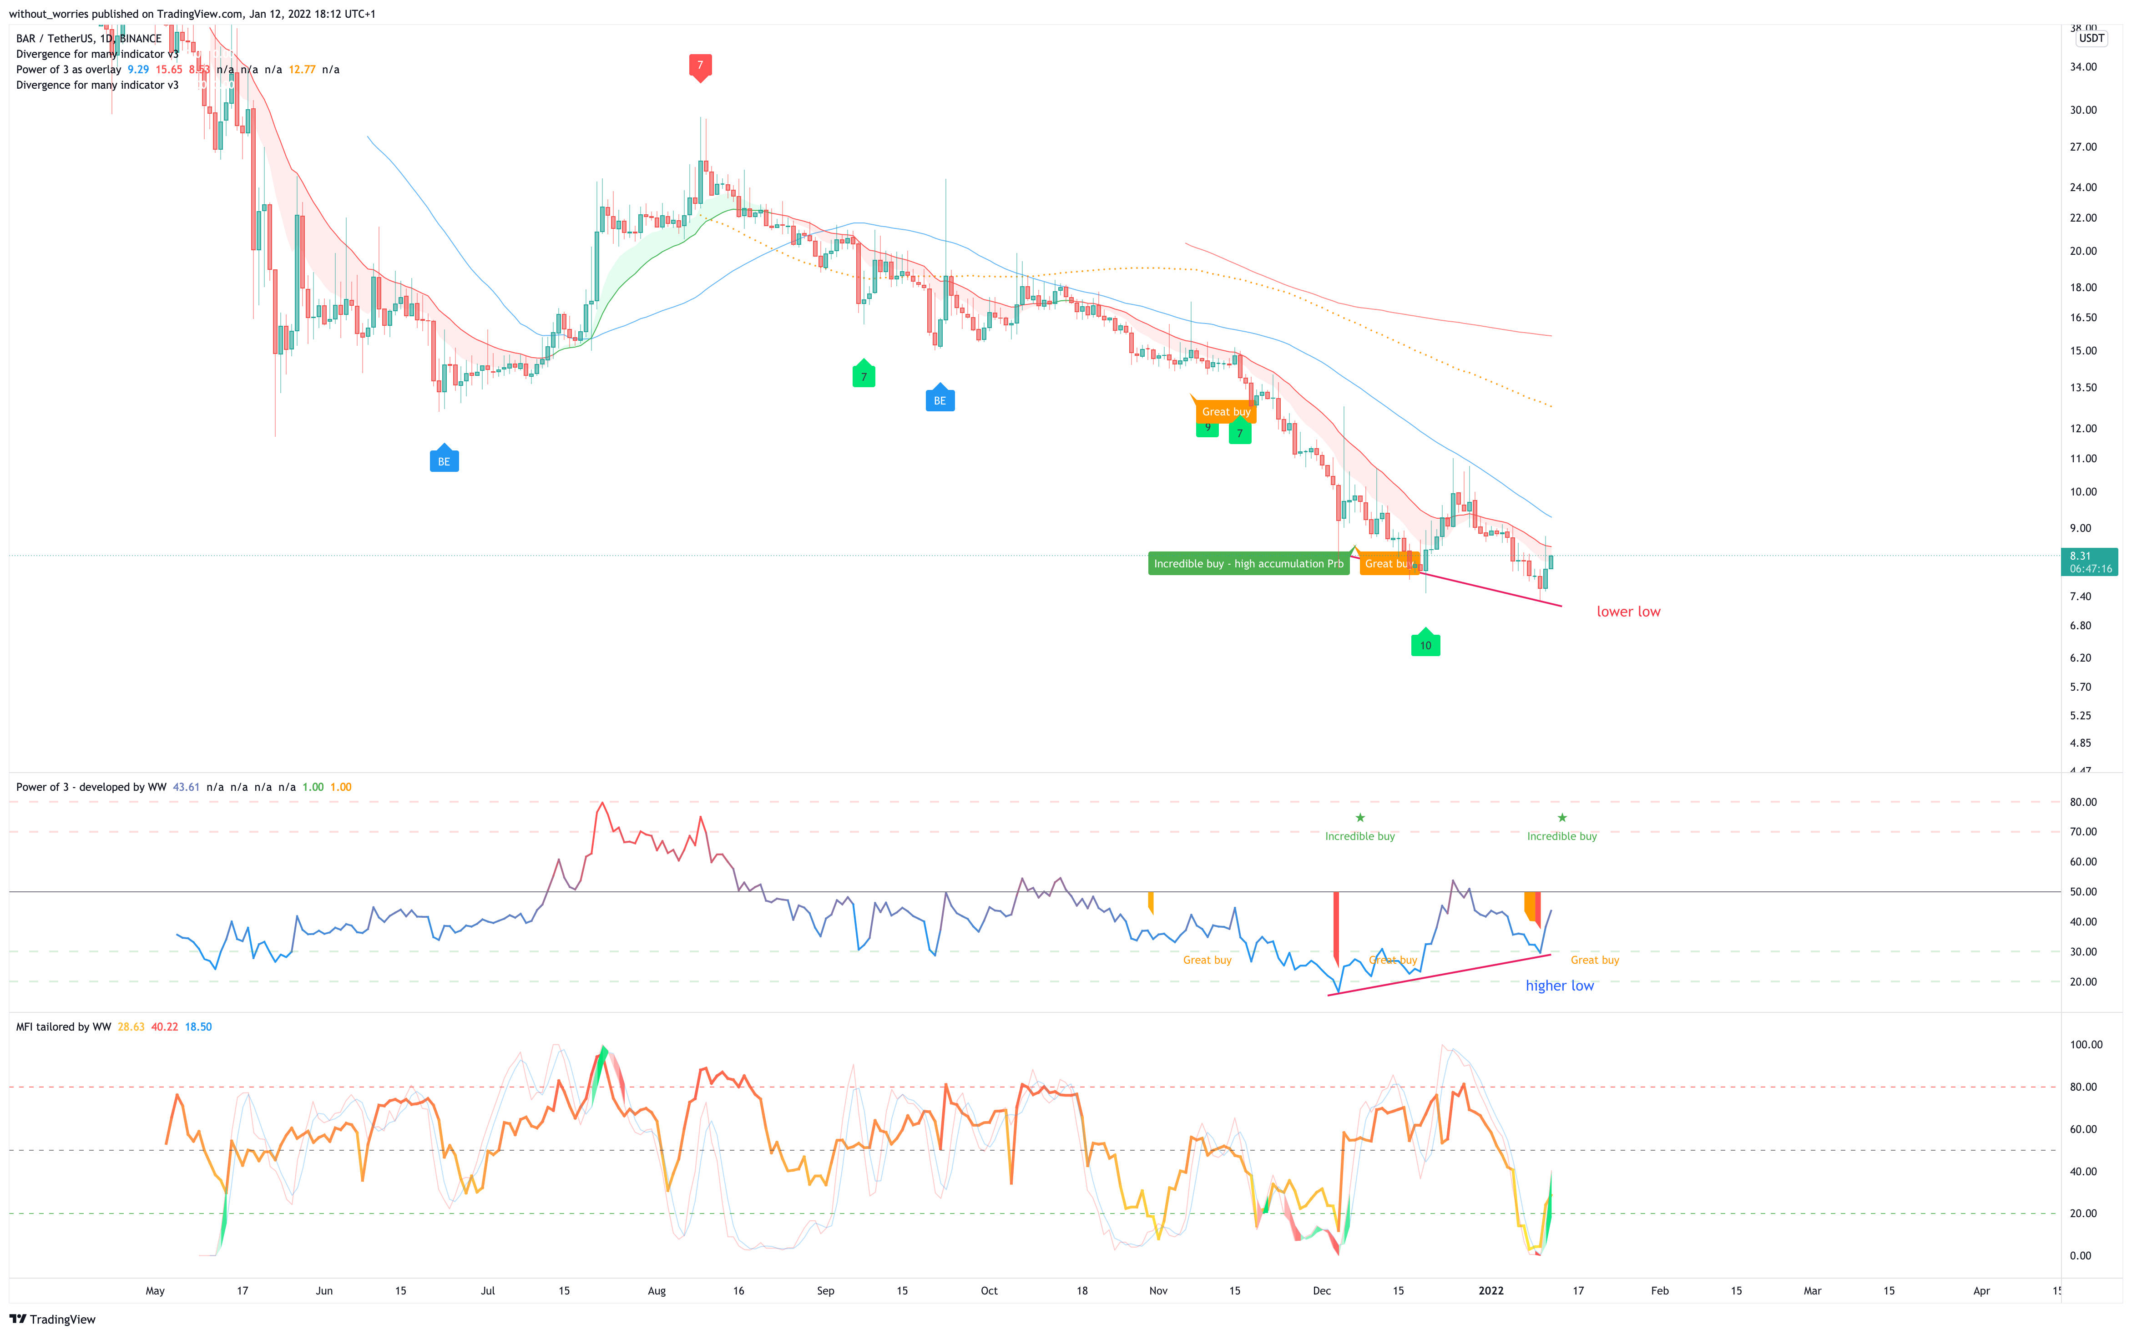Image resolution: width=2132 pixels, height=1335 pixels.
Task: Click the 'Oct' label on time axis
Action: click(989, 1291)
